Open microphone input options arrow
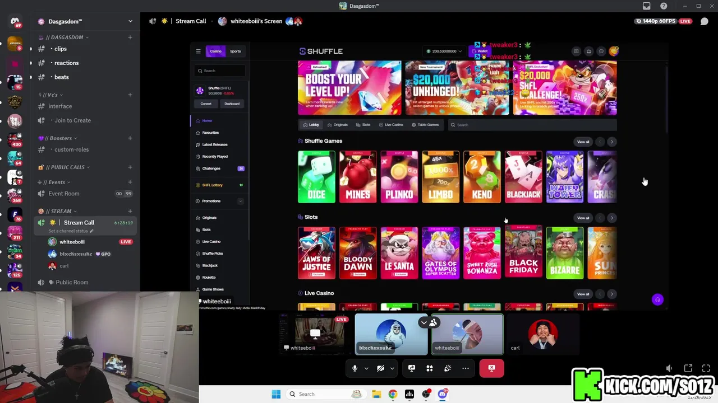 coord(366,368)
